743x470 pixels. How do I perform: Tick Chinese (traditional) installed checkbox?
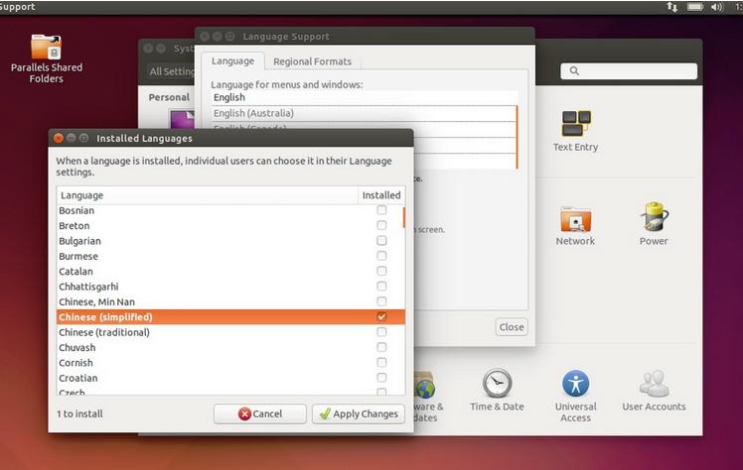381,332
